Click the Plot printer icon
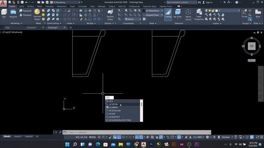Image resolution: width=264 pixels, height=148 pixels. (x=22, y=2)
